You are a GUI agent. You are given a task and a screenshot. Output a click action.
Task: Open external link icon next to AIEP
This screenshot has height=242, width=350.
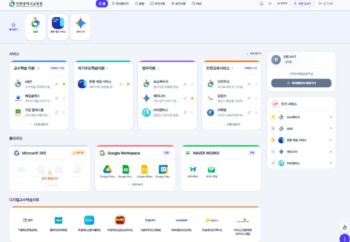[x=57, y=84]
